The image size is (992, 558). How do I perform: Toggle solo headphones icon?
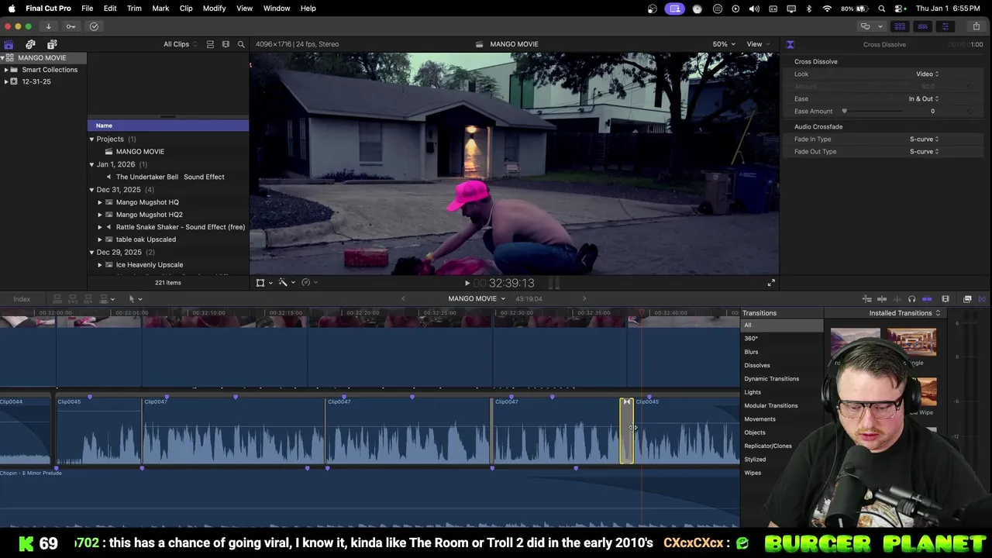point(911,299)
